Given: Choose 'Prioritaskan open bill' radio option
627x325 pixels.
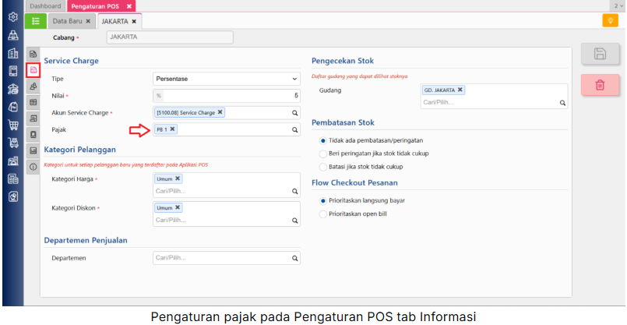Looking at the screenshot, I should tap(323, 214).
